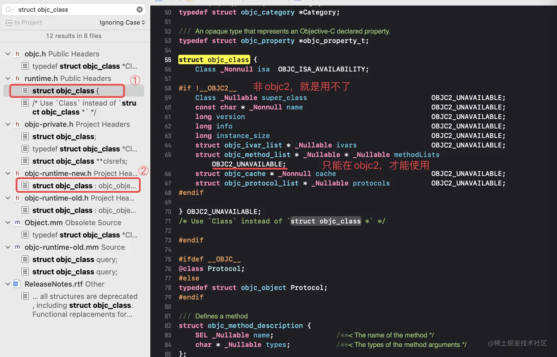This screenshot has width=557, height=357.
Task: Click the ReleaseNotes.rtf document icon
Action: 16,284
